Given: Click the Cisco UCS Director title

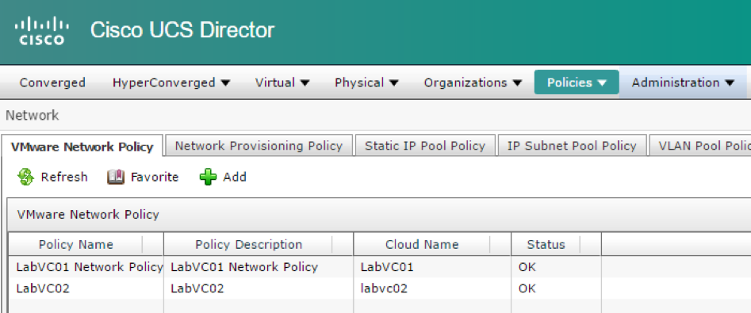Looking at the screenshot, I should pos(182,30).
